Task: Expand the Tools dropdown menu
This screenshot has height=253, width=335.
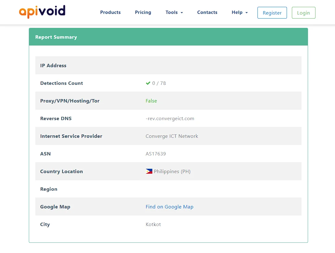Action: click(x=174, y=12)
